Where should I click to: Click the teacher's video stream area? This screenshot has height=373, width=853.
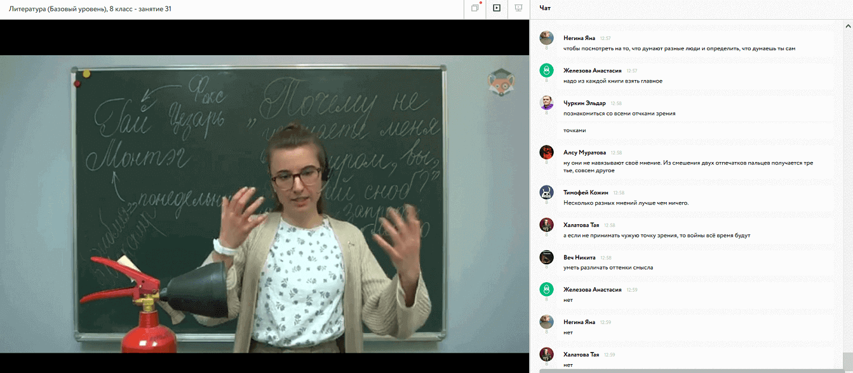point(264,203)
